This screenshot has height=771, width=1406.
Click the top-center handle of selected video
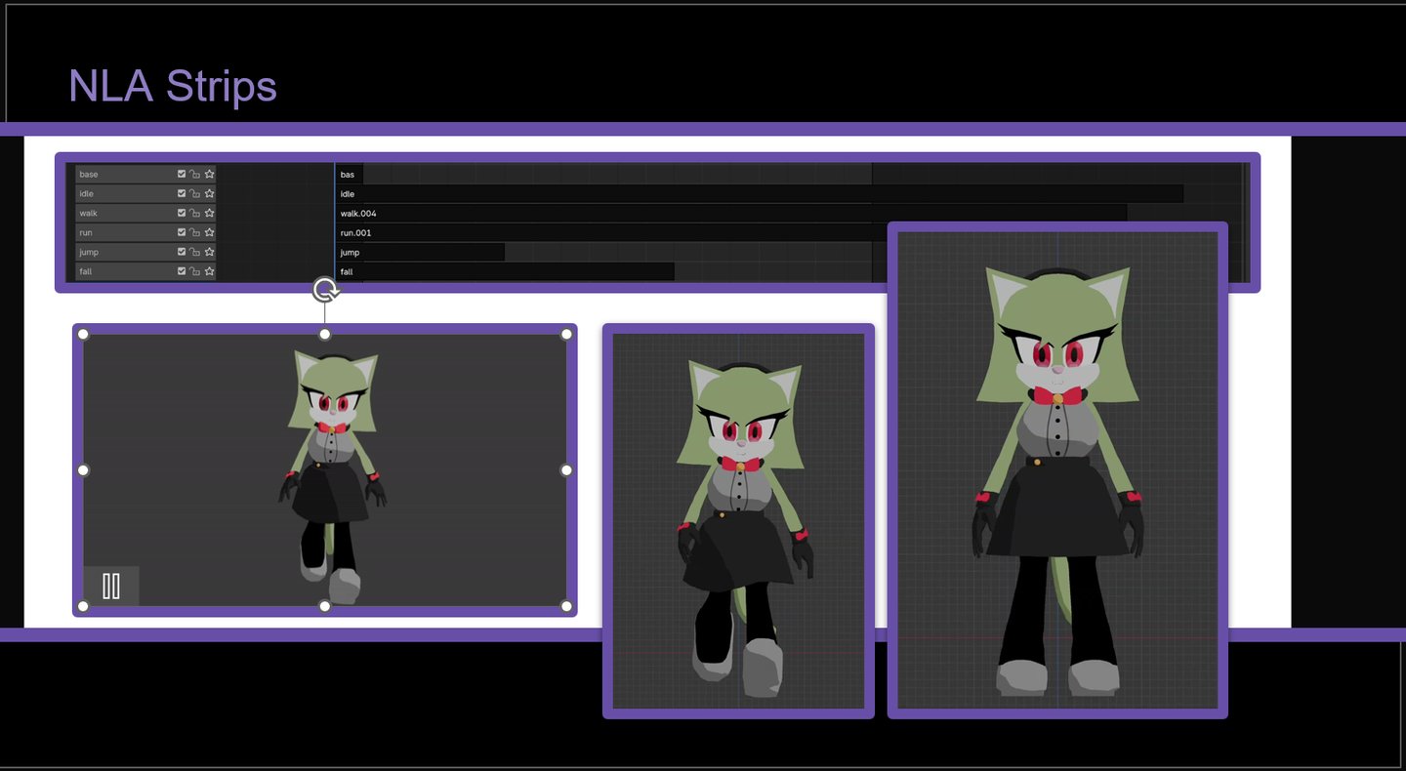(325, 334)
